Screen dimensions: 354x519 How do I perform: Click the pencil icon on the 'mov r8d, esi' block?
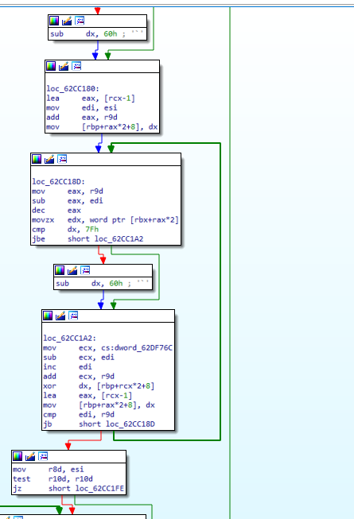30,456
